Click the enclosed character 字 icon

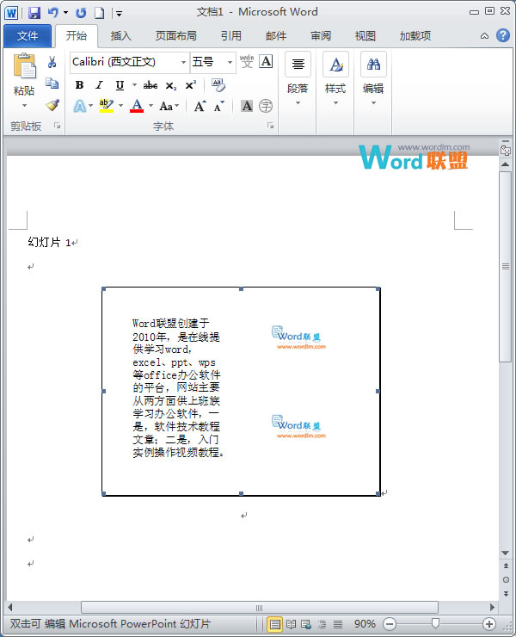(266, 106)
